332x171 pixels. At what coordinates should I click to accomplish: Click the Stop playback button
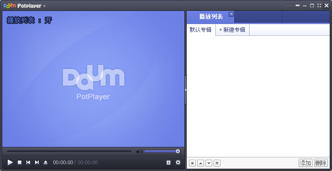pos(20,162)
